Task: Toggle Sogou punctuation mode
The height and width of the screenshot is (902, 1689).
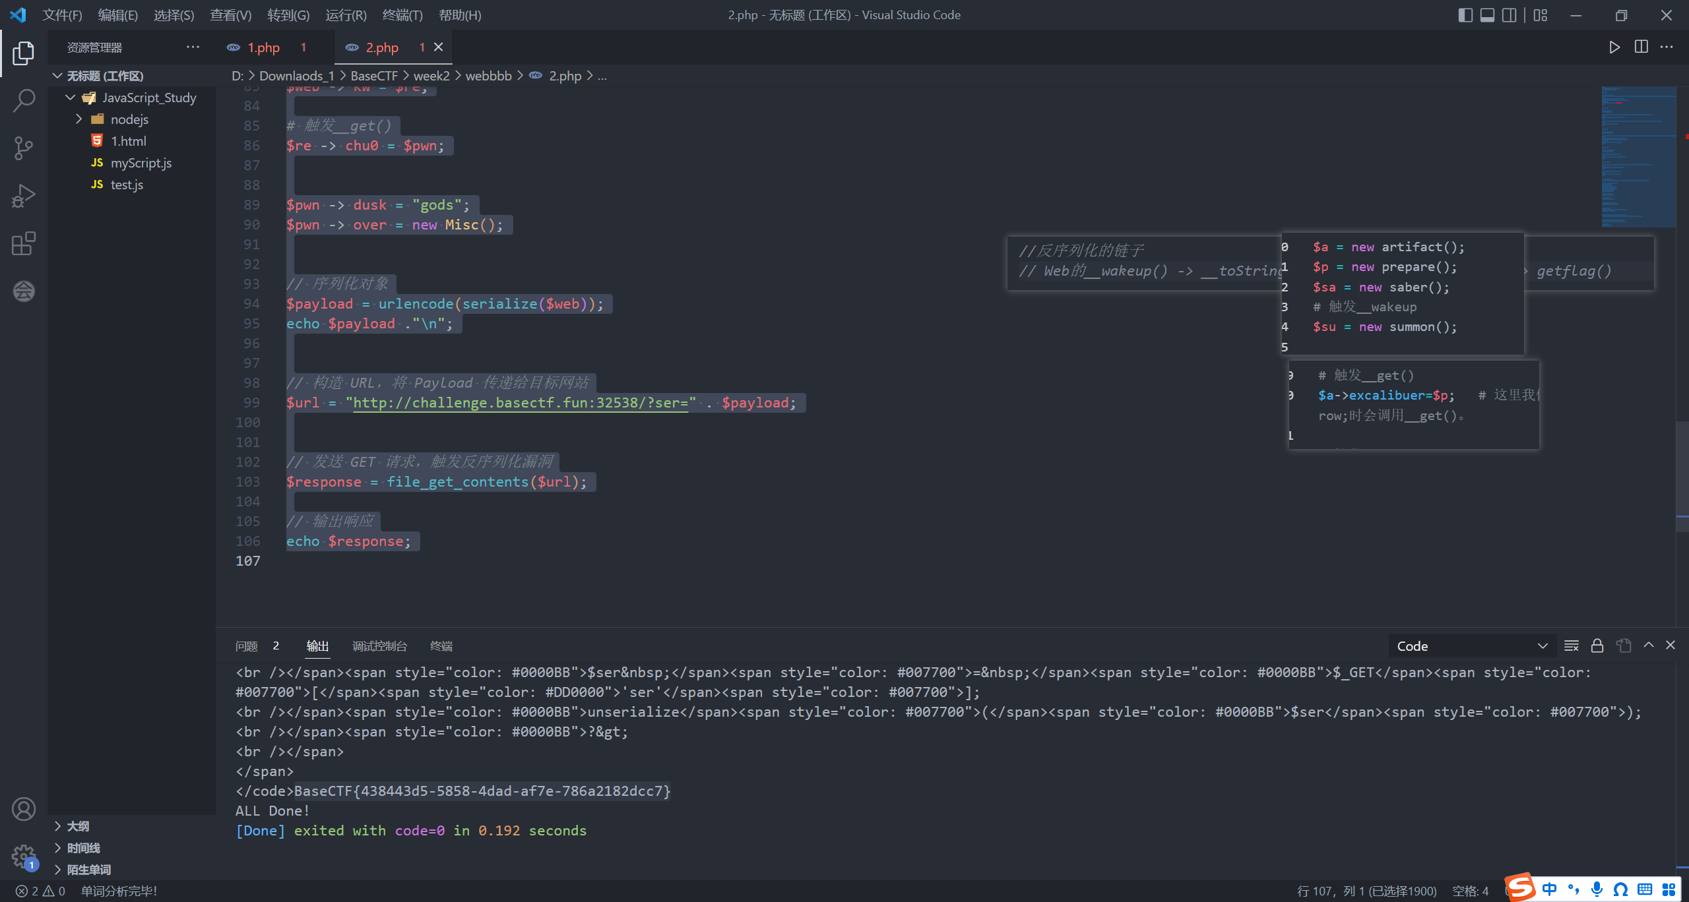Action: [1574, 889]
